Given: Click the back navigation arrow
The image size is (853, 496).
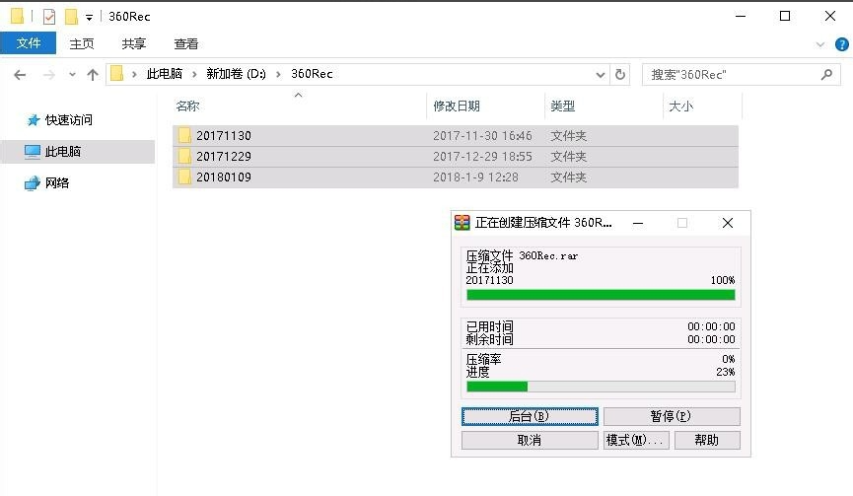Looking at the screenshot, I should [x=20, y=74].
